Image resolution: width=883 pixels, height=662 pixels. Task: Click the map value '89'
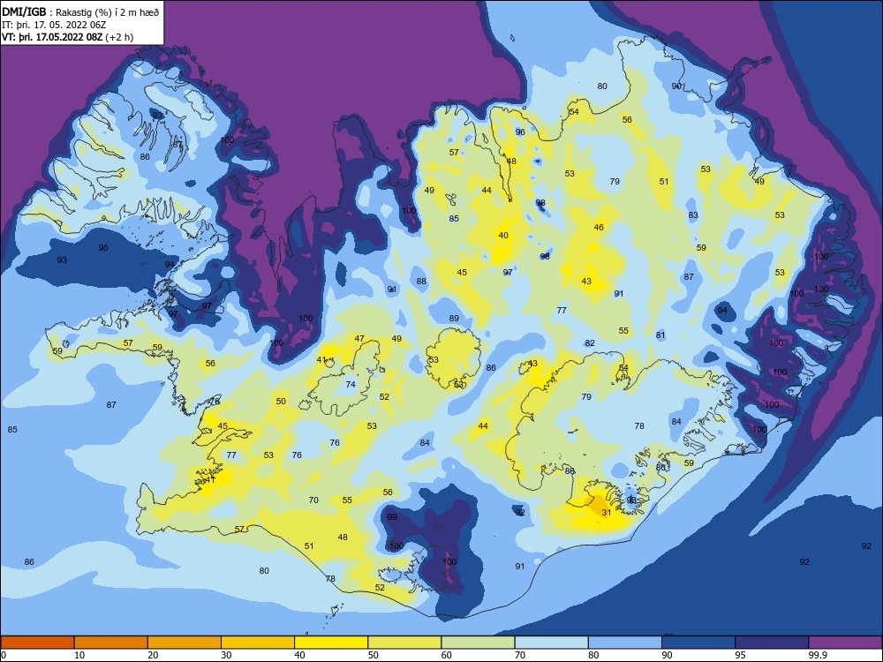pyautogui.click(x=454, y=318)
